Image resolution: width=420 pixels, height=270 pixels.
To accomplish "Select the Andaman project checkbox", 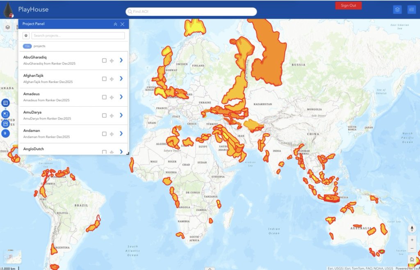I will pyautogui.click(x=104, y=134).
